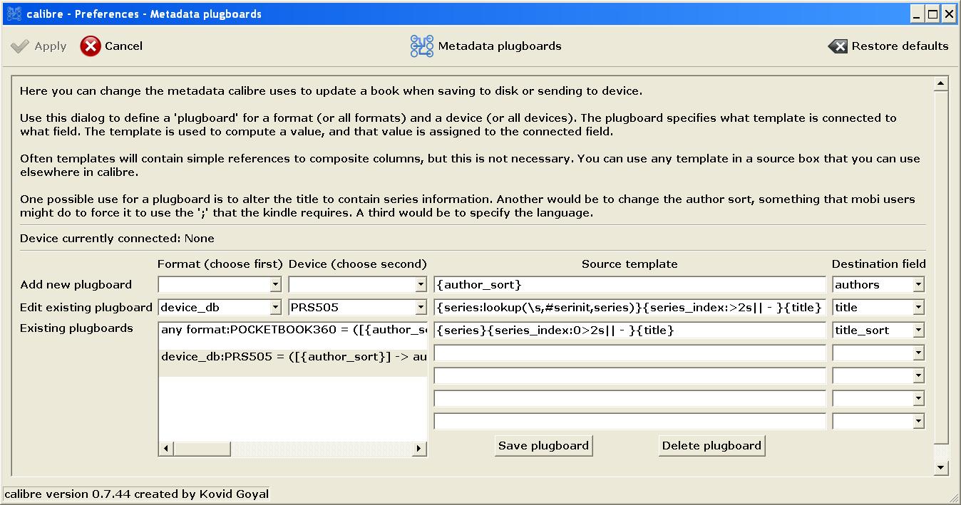961x505 pixels.
Task: Click the Edit existing plugboard label
Action: coord(86,308)
